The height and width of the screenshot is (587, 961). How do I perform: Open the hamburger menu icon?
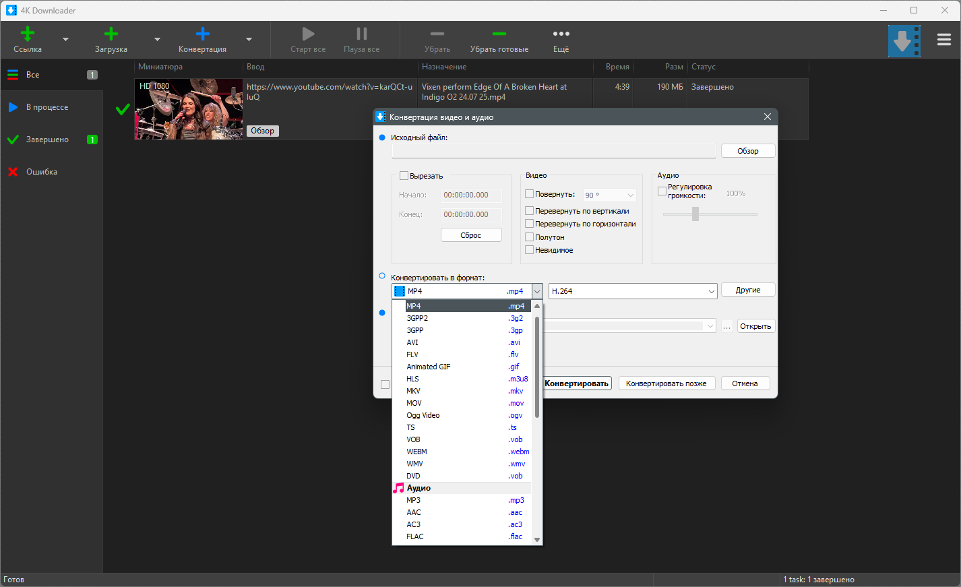943,40
